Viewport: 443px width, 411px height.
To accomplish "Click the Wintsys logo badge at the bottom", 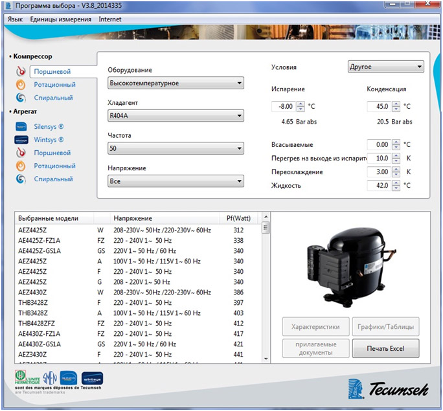I will pos(92,378).
